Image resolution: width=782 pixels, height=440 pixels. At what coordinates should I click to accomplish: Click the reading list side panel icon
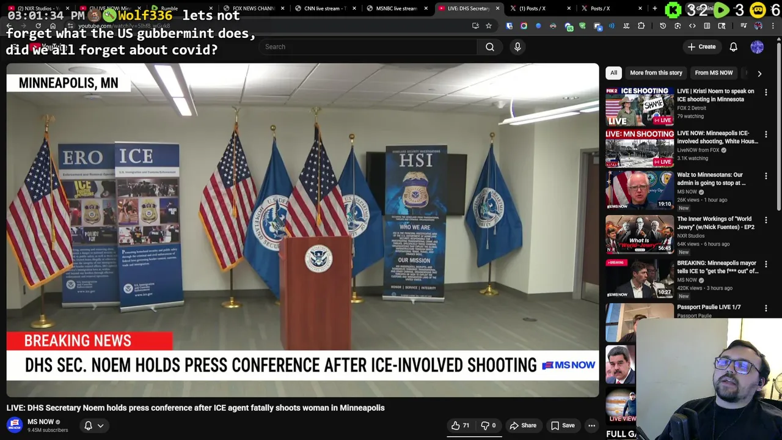point(707,26)
